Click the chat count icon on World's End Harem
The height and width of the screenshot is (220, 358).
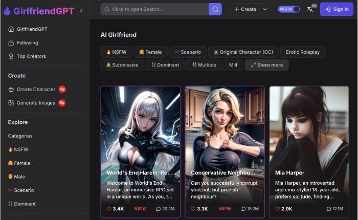(158, 209)
